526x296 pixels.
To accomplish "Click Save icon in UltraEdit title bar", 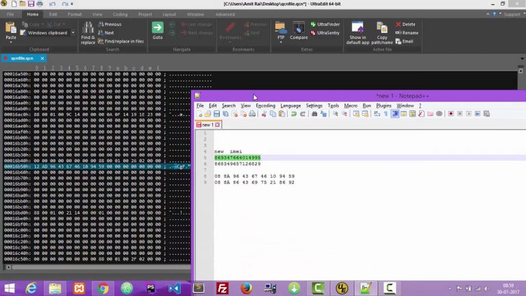I will coord(31,4).
